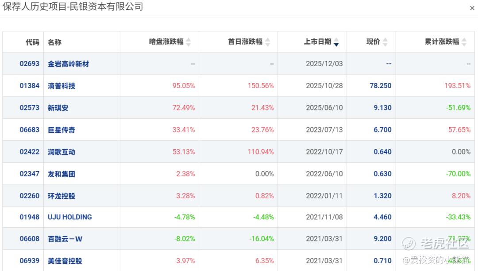The image size is (478, 271).
Task: Click the 代码 column header
Action: [33, 42]
